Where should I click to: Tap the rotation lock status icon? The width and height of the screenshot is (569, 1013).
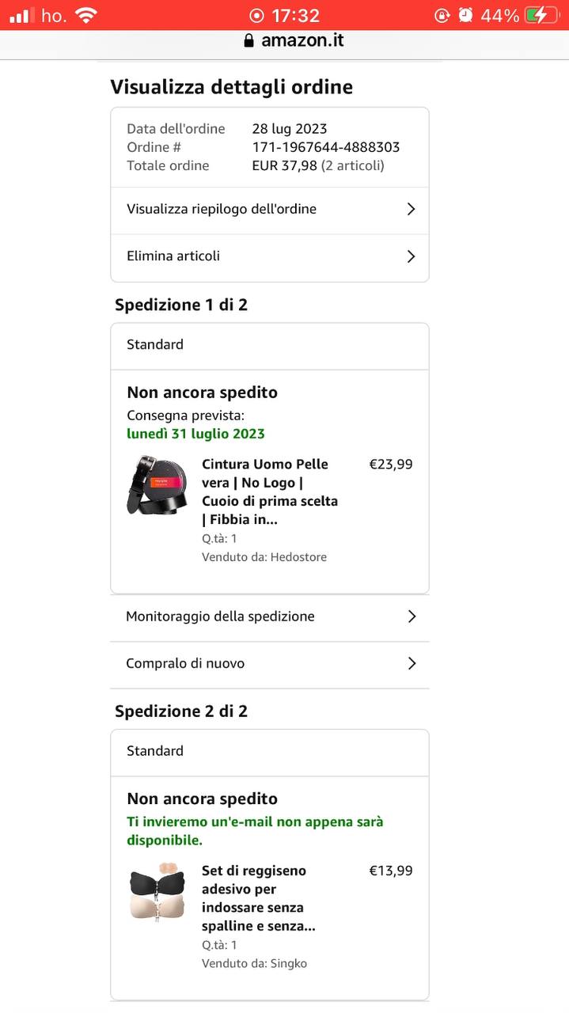click(x=442, y=15)
